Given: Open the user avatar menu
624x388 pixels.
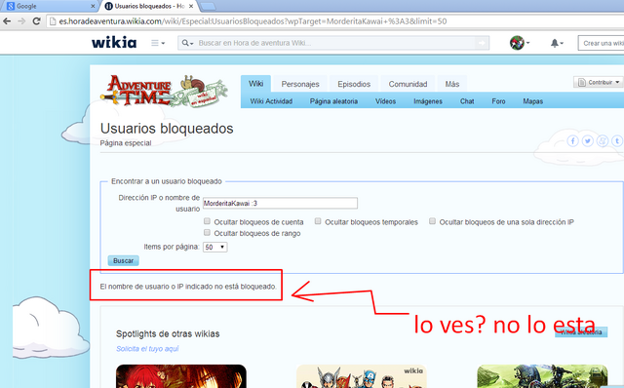Looking at the screenshot, I should [x=519, y=43].
